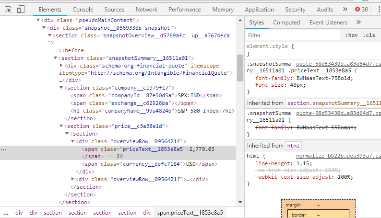Select the Computed sub-tab
Image resolution: width=381 pixels, height=218 pixels.
(x=286, y=23)
